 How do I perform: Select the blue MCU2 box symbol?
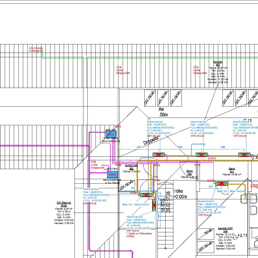point(111,135)
